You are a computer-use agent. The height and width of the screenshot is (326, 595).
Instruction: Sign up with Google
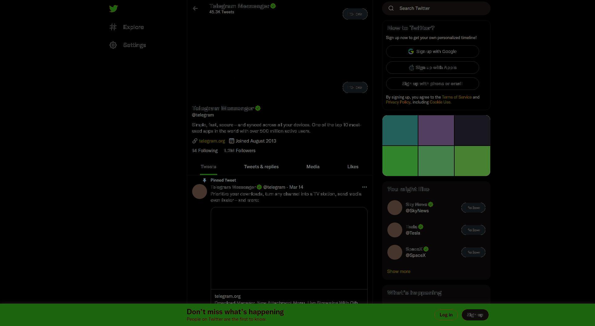[433, 51]
